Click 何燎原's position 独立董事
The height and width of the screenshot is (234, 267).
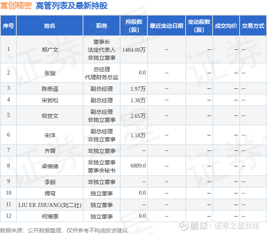(x=102, y=216)
